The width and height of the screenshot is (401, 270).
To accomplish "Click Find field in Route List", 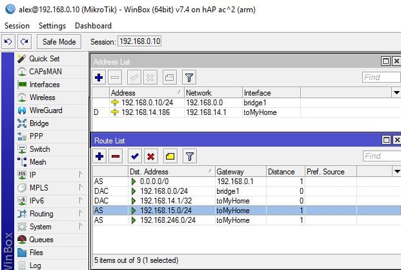I will click(382, 156).
